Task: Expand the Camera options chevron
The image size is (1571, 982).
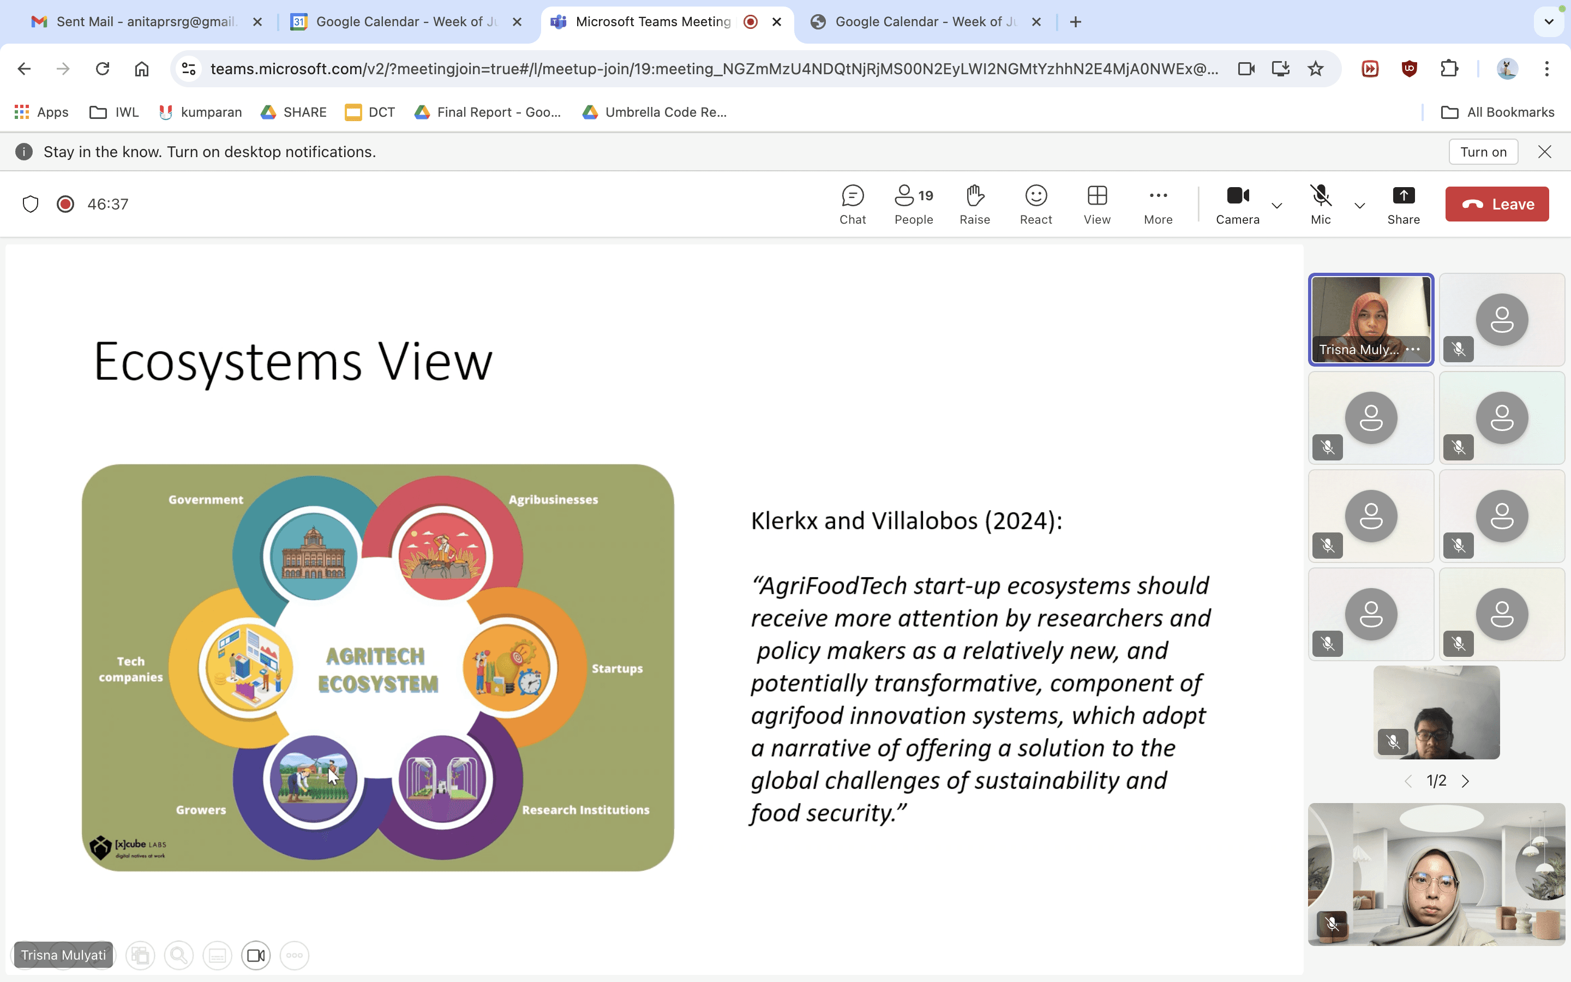Action: pyautogui.click(x=1277, y=206)
